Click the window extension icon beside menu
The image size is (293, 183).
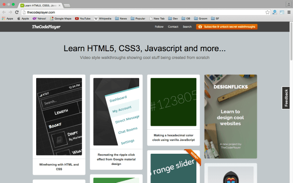[x=282, y=12]
